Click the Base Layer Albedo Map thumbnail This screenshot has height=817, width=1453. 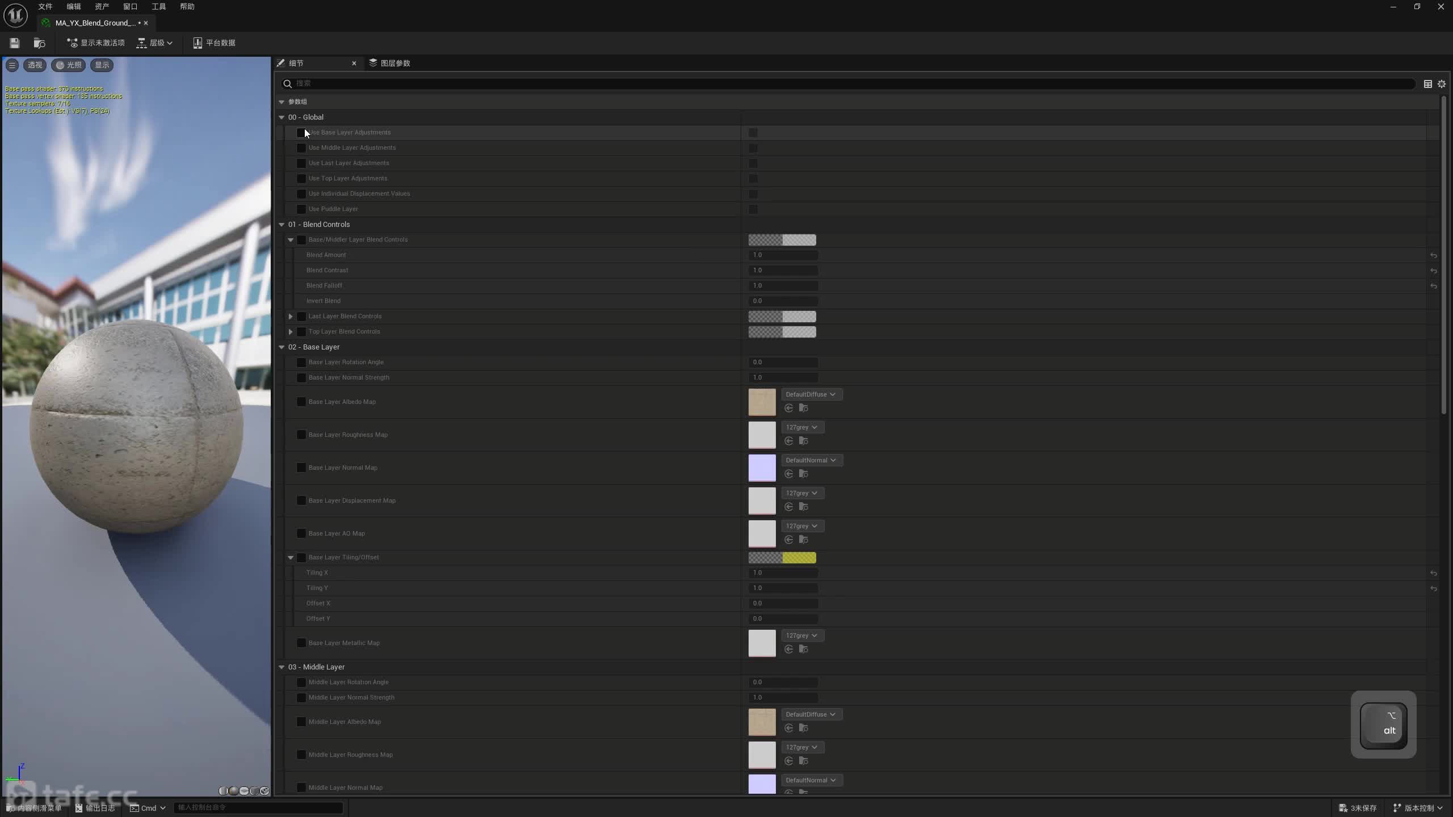pyautogui.click(x=762, y=402)
